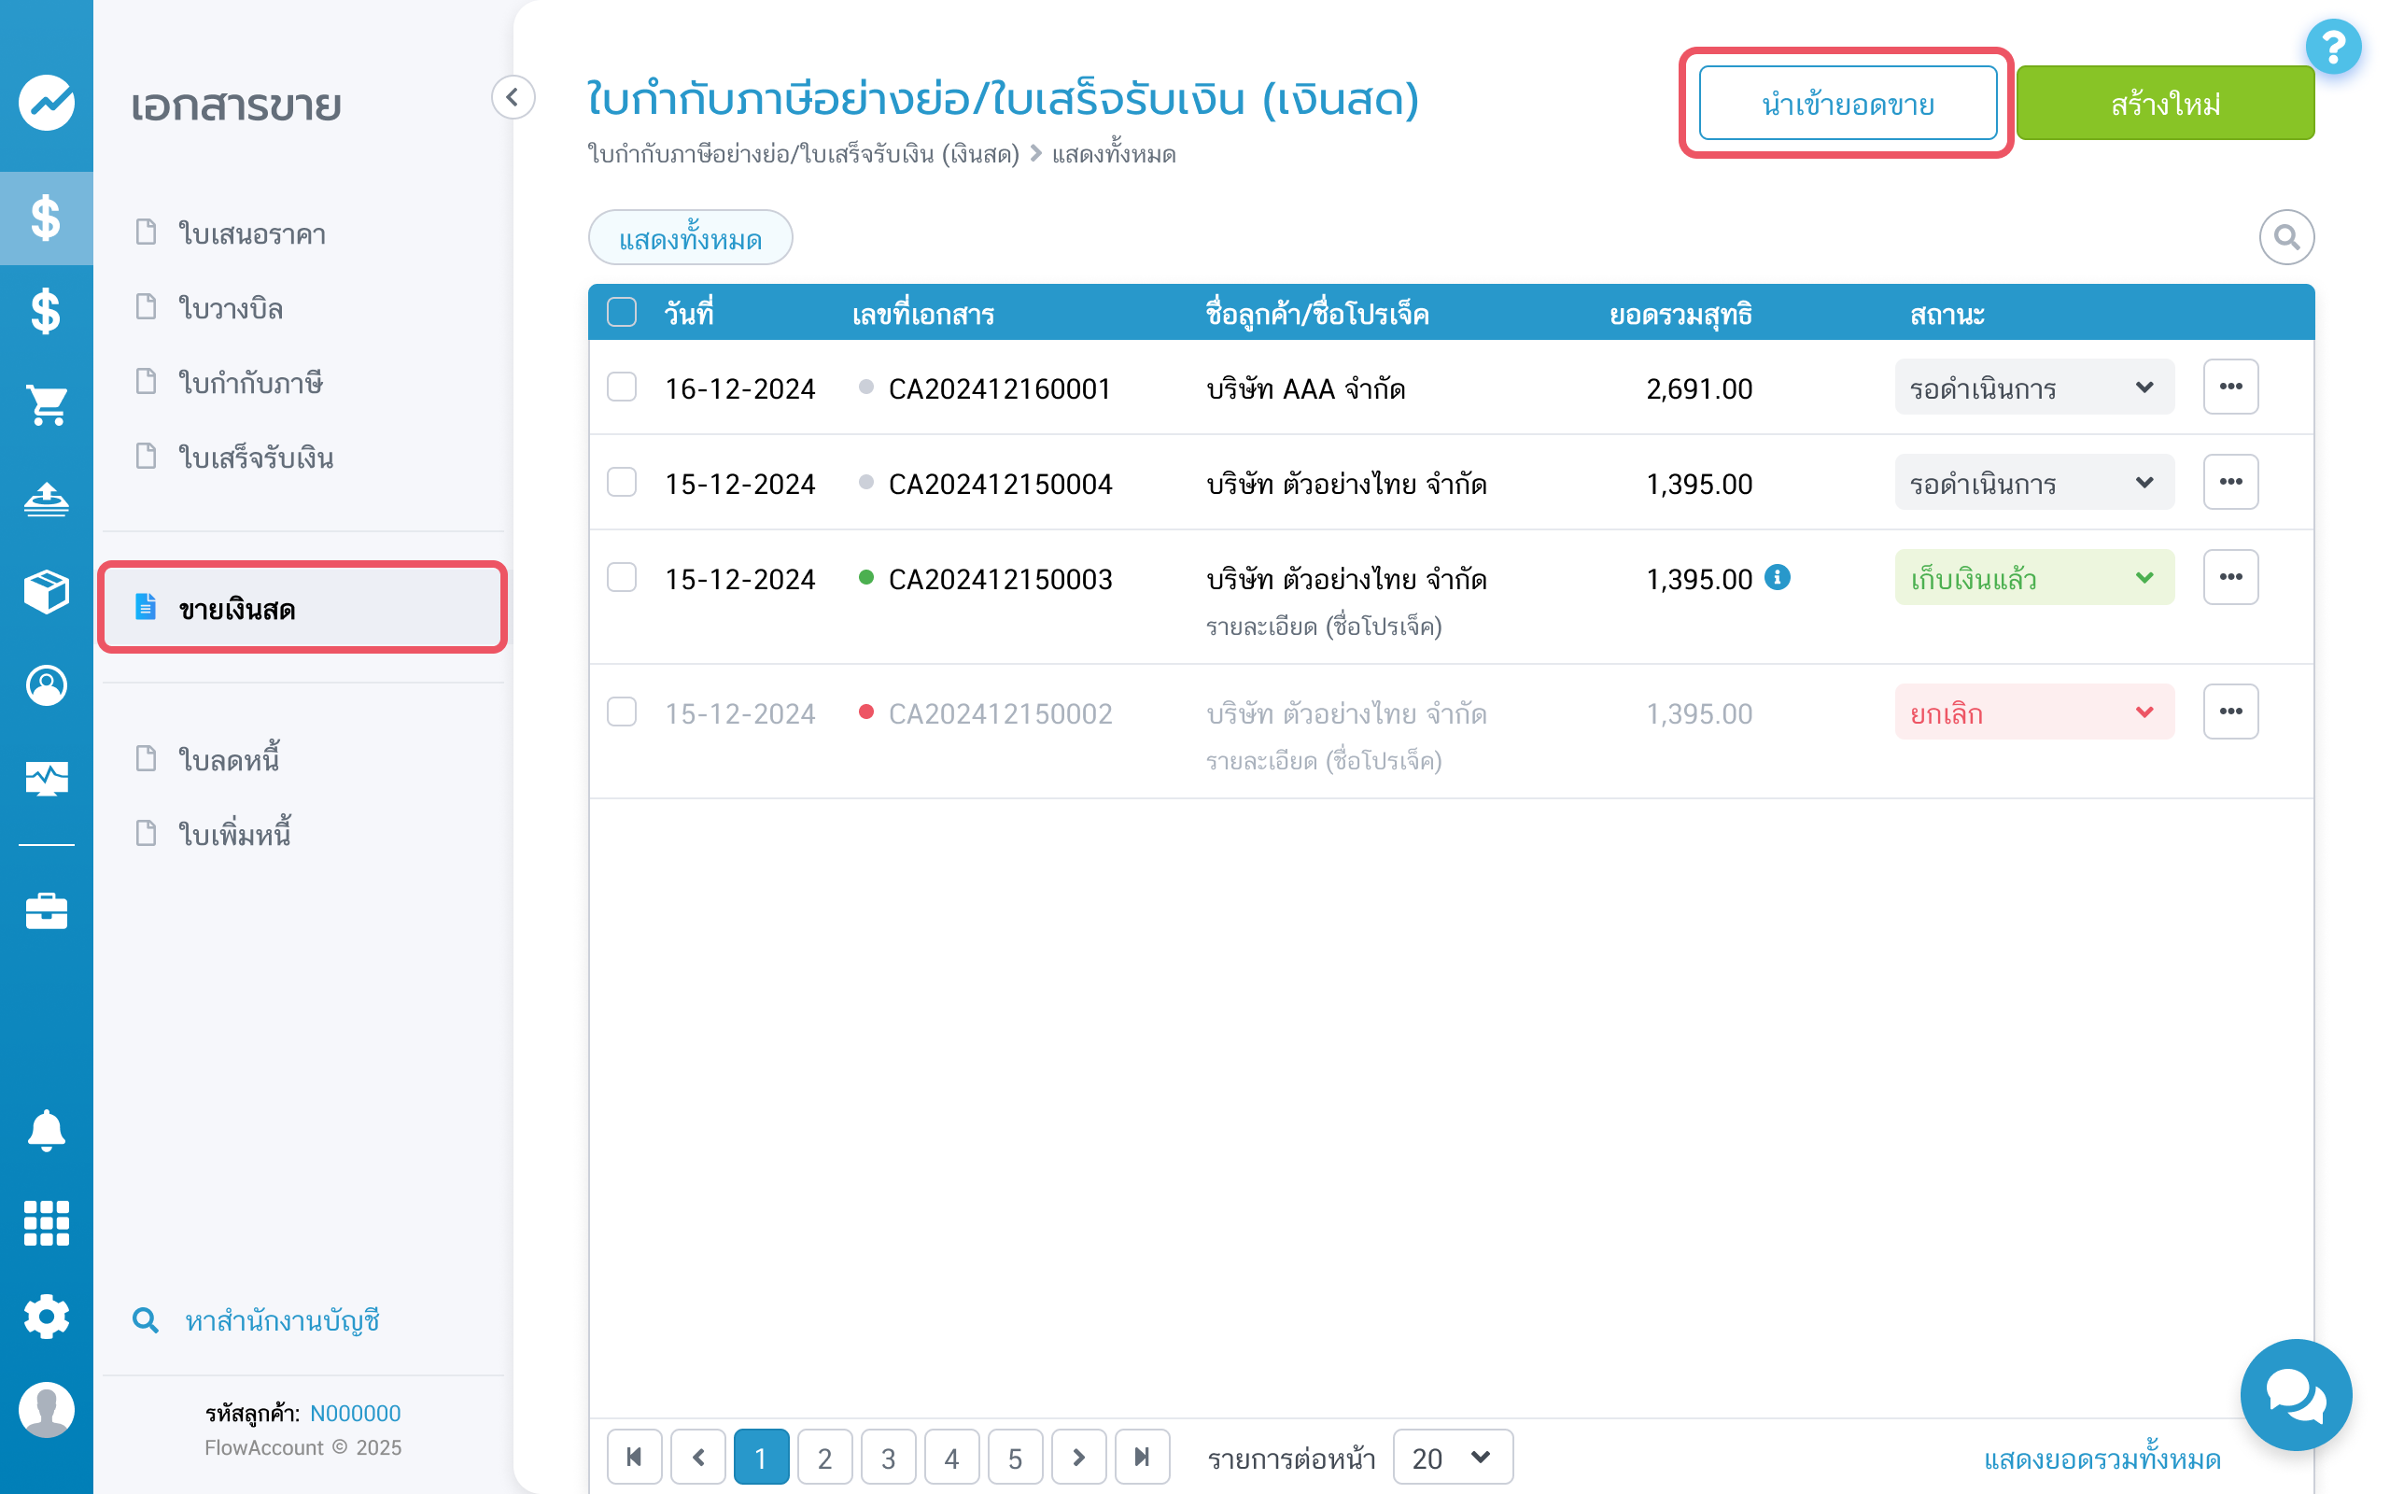Open settings gear in sidebar
Viewport: 2390px width, 1494px height.
pyautogui.click(x=47, y=1317)
